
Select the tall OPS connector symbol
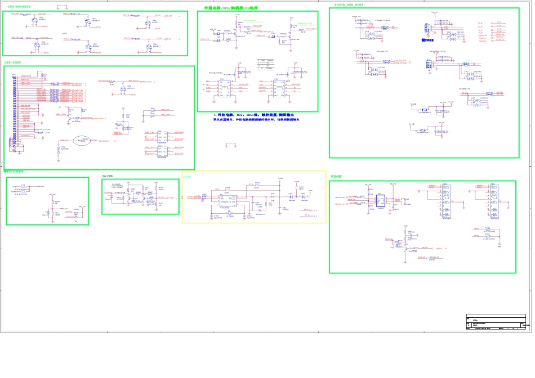click(x=14, y=112)
